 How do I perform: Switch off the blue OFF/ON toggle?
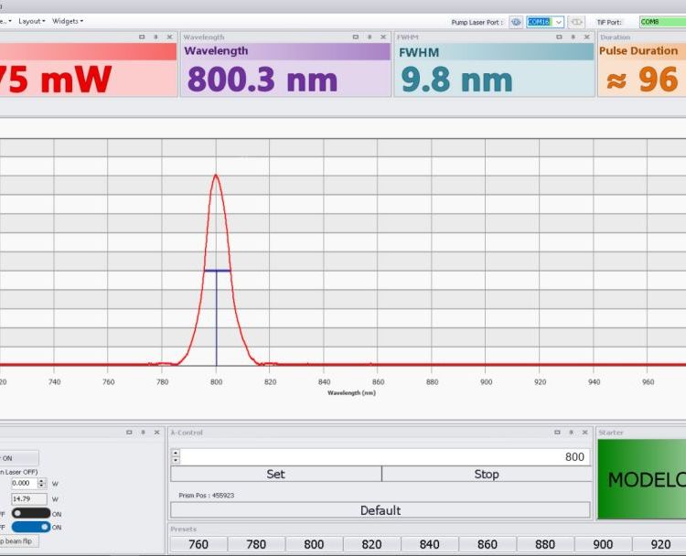pyautogui.click(x=31, y=527)
